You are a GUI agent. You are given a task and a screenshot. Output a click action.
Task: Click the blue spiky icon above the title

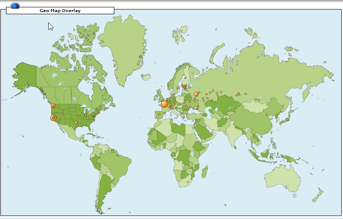pos(15,6)
